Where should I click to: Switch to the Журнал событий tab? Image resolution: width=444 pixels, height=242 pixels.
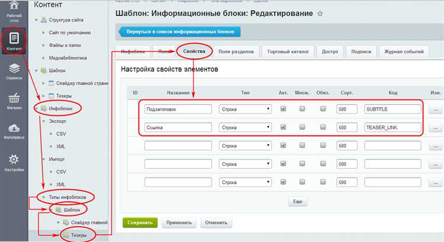click(x=404, y=51)
